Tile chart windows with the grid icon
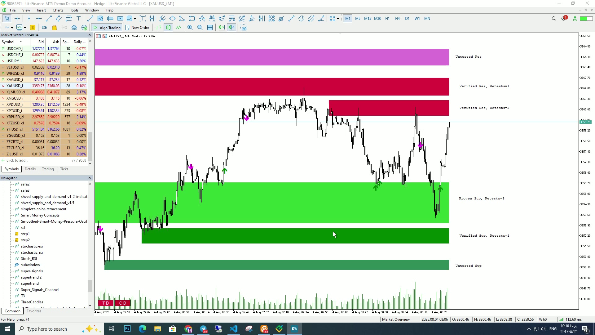The image size is (595, 335). [210, 28]
